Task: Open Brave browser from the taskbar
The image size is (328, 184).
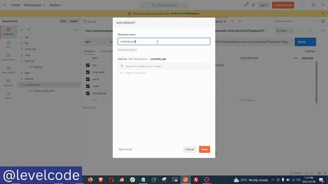Action: coord(100,179)
